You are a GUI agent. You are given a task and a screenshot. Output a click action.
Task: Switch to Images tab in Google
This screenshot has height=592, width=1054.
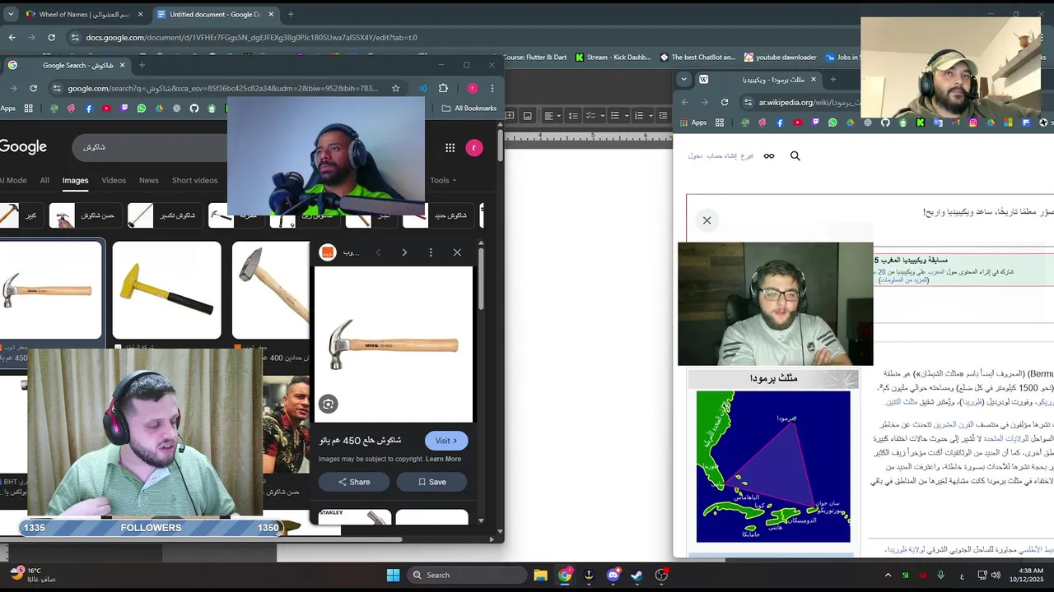(75, 180)
